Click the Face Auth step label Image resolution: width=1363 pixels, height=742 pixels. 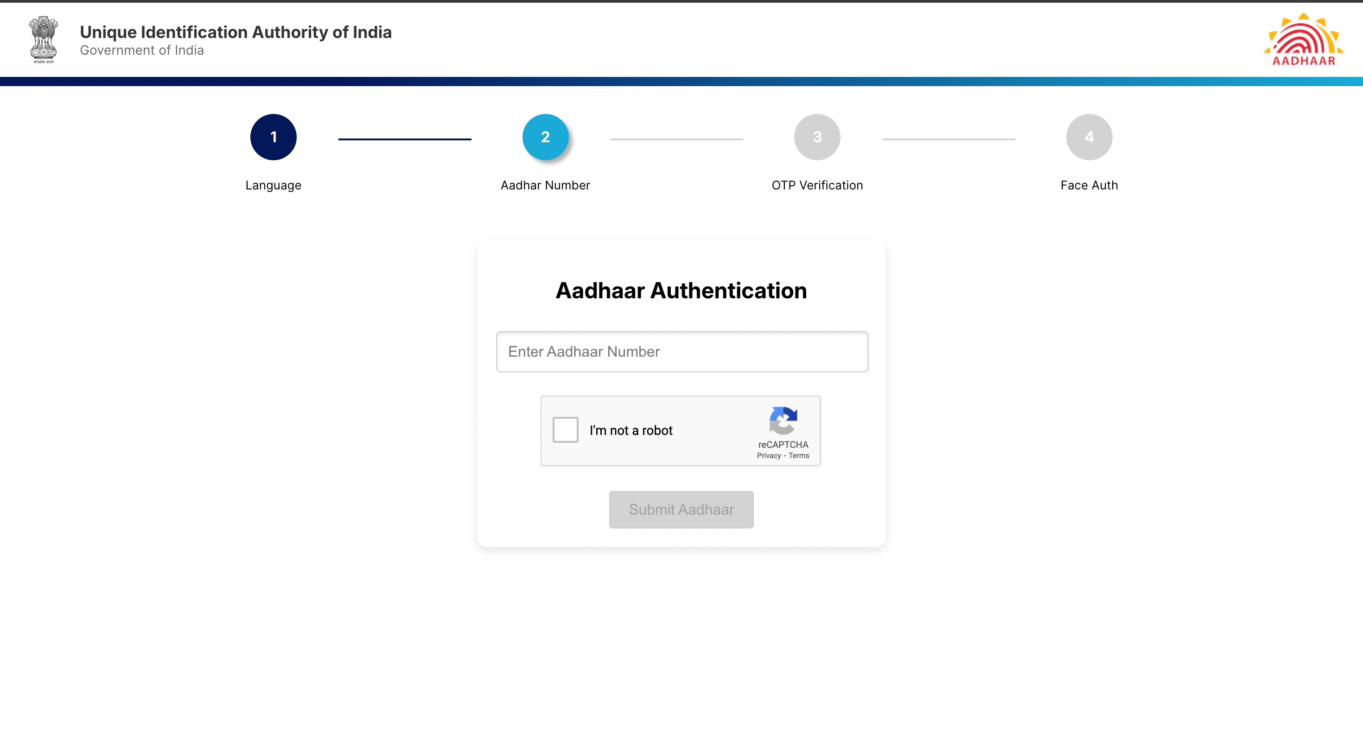pos(1089,185)
